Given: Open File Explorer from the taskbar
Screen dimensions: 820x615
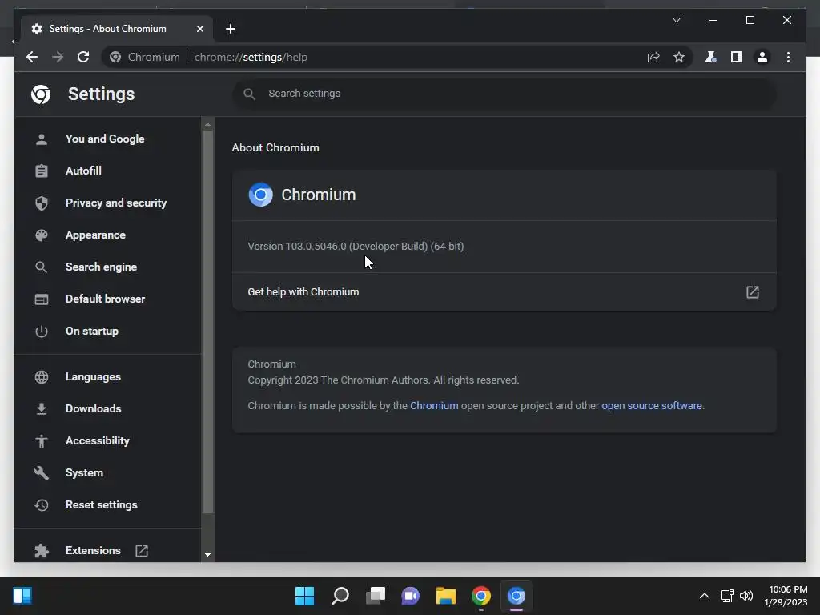Looking at the screenshot, I should click(445, 596).
